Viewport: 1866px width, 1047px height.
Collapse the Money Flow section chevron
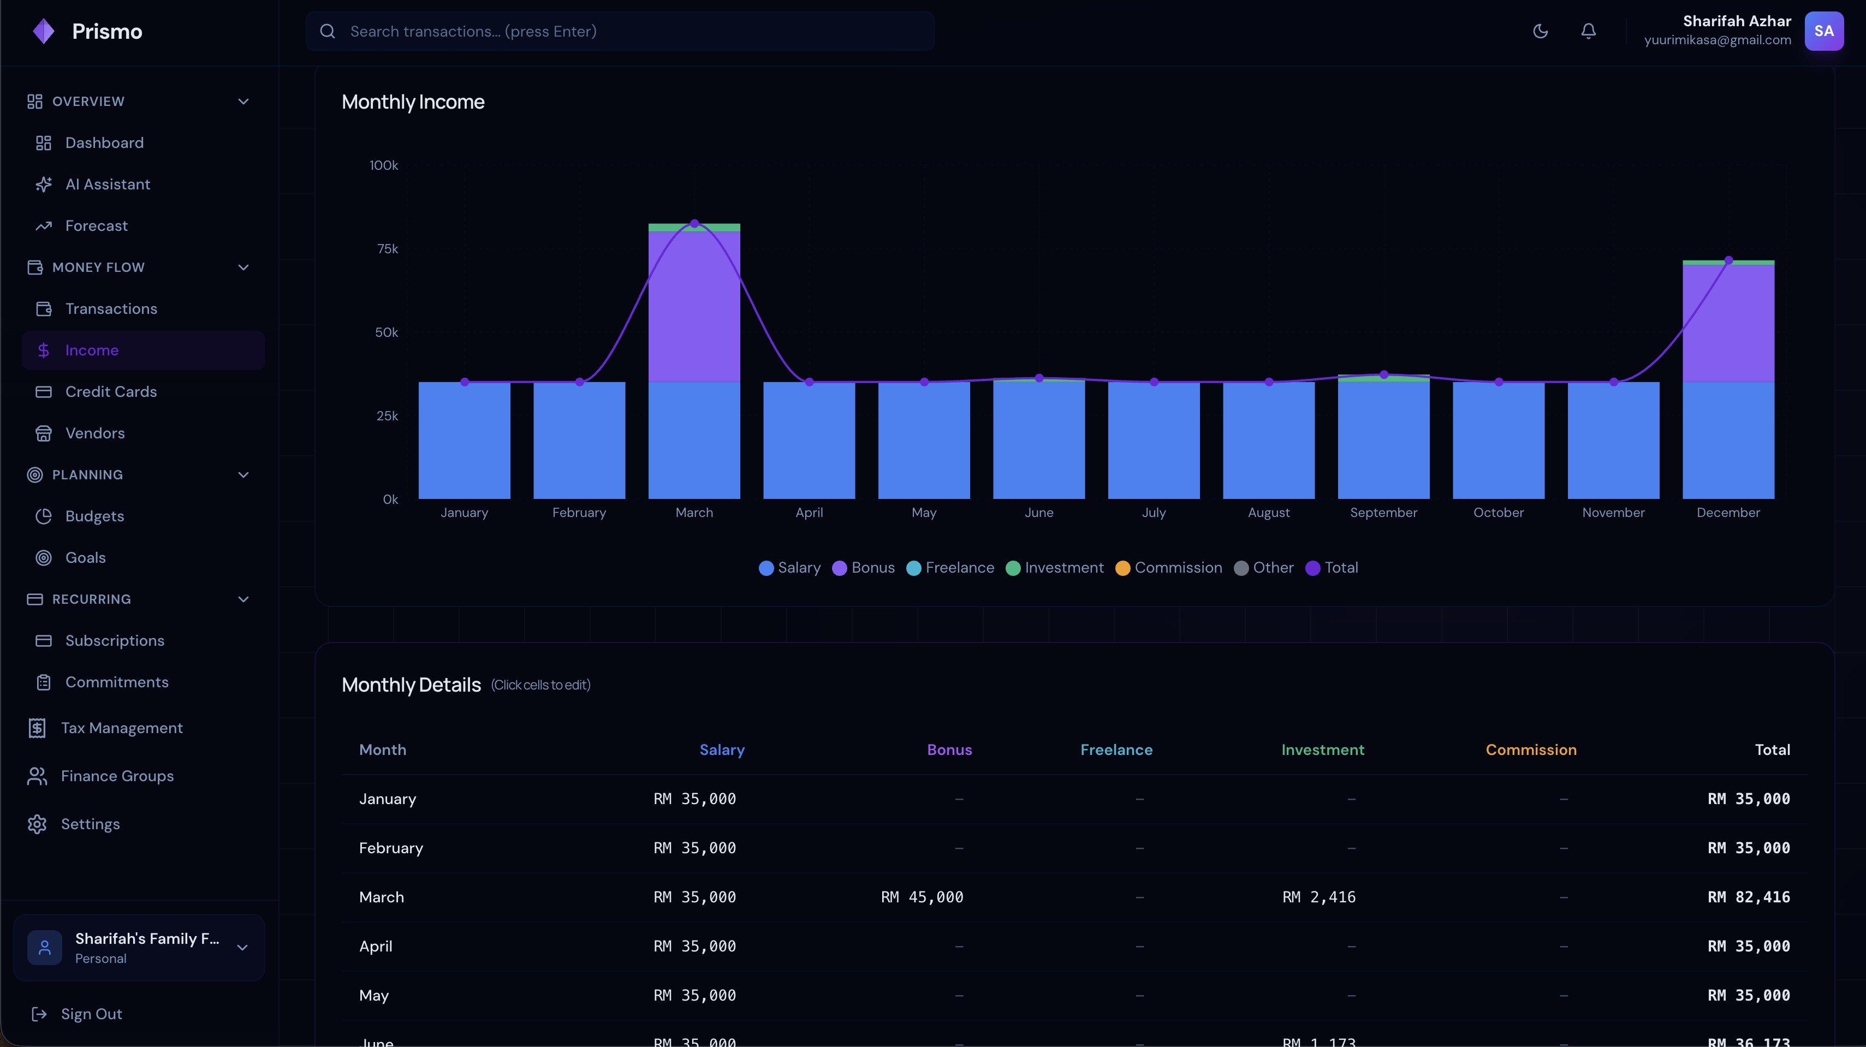(243, 267)
